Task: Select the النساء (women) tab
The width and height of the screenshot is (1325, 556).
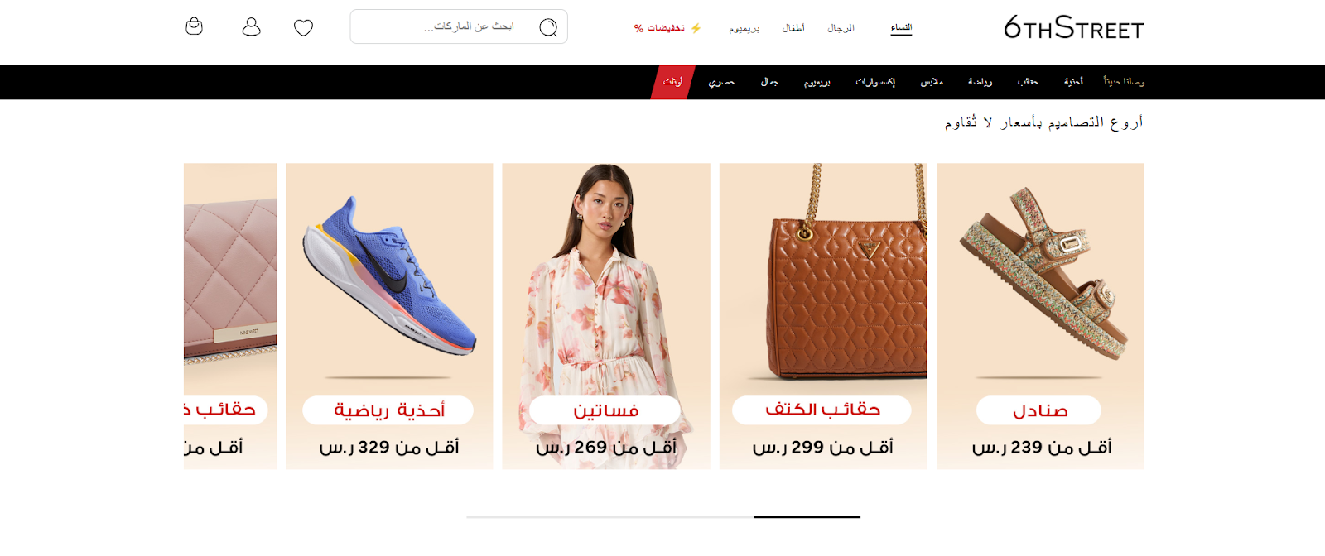Action: (x=901, y=28)
